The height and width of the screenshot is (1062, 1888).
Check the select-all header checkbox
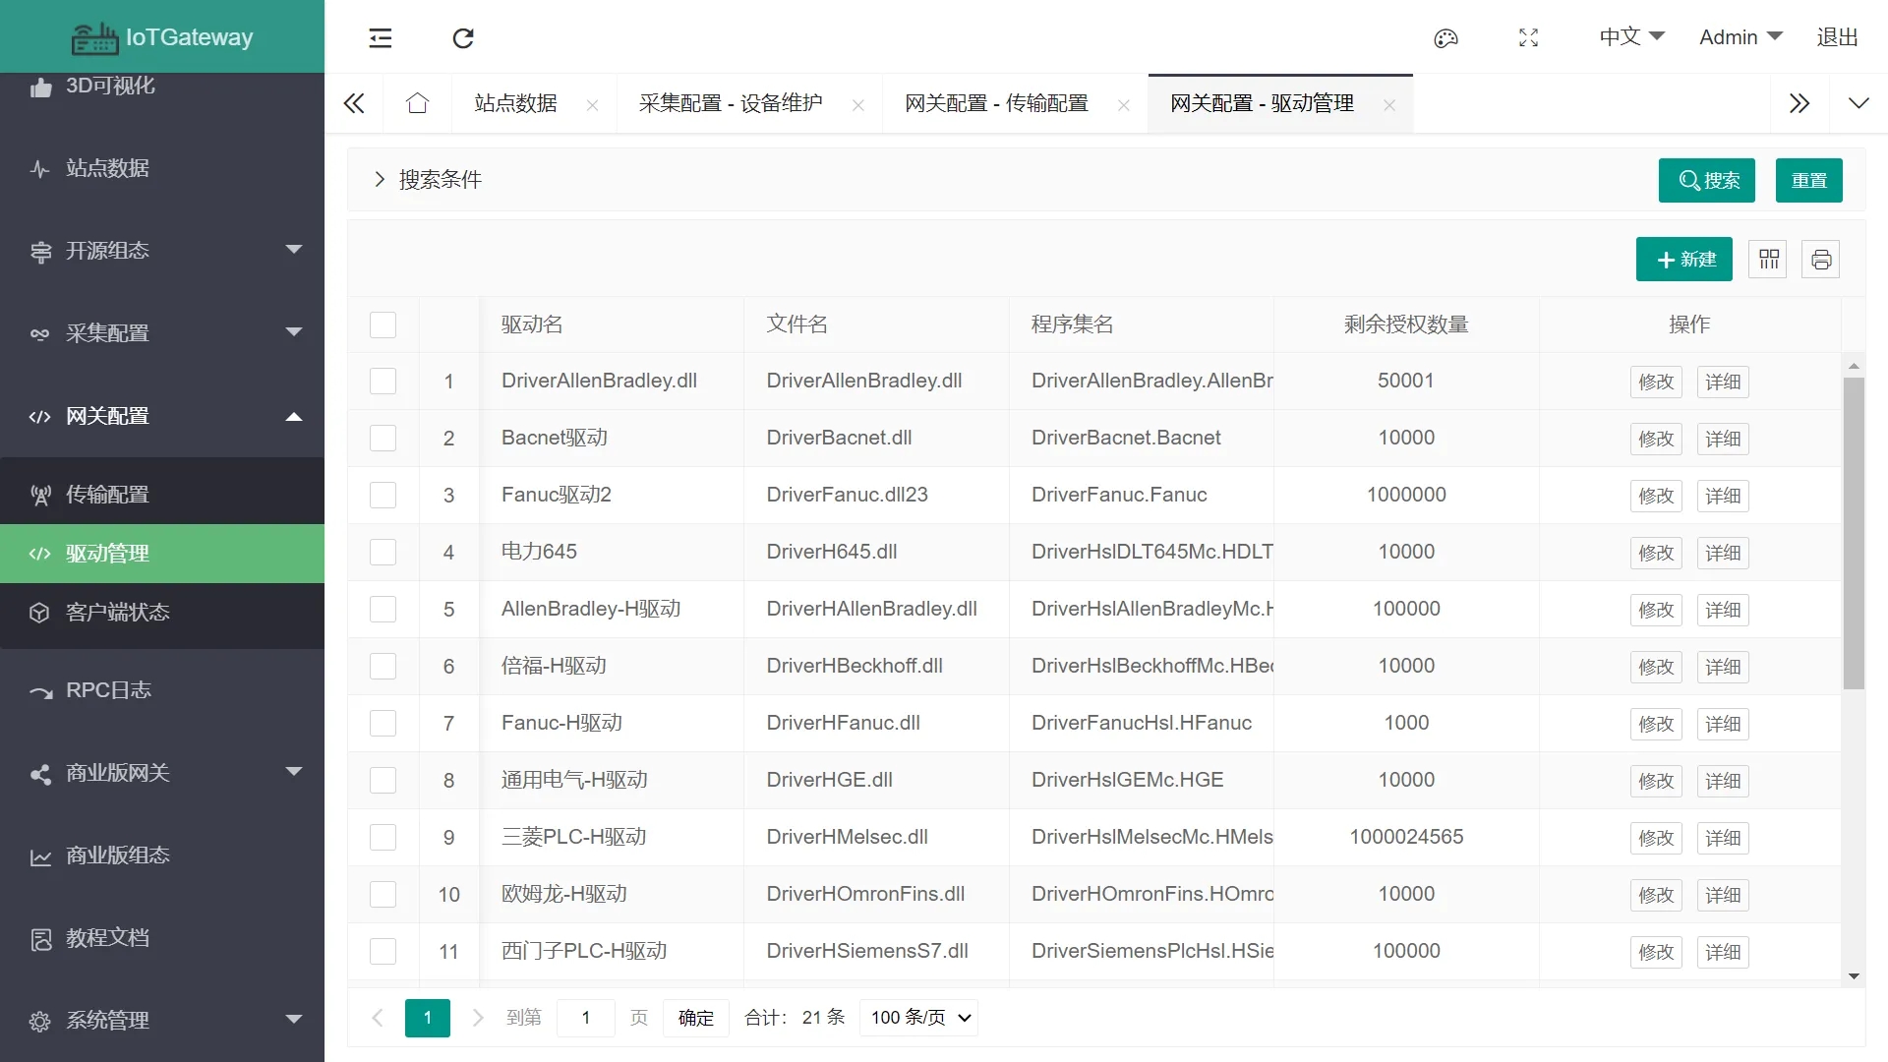point(383,324)
